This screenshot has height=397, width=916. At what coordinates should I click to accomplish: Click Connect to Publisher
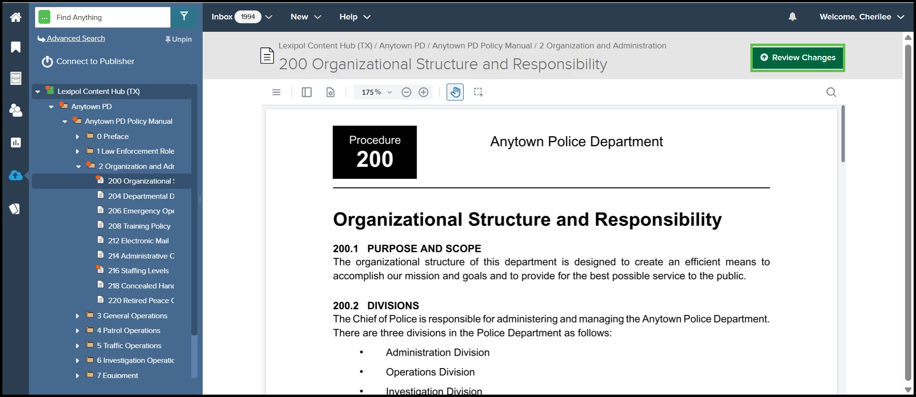(88, 61)
